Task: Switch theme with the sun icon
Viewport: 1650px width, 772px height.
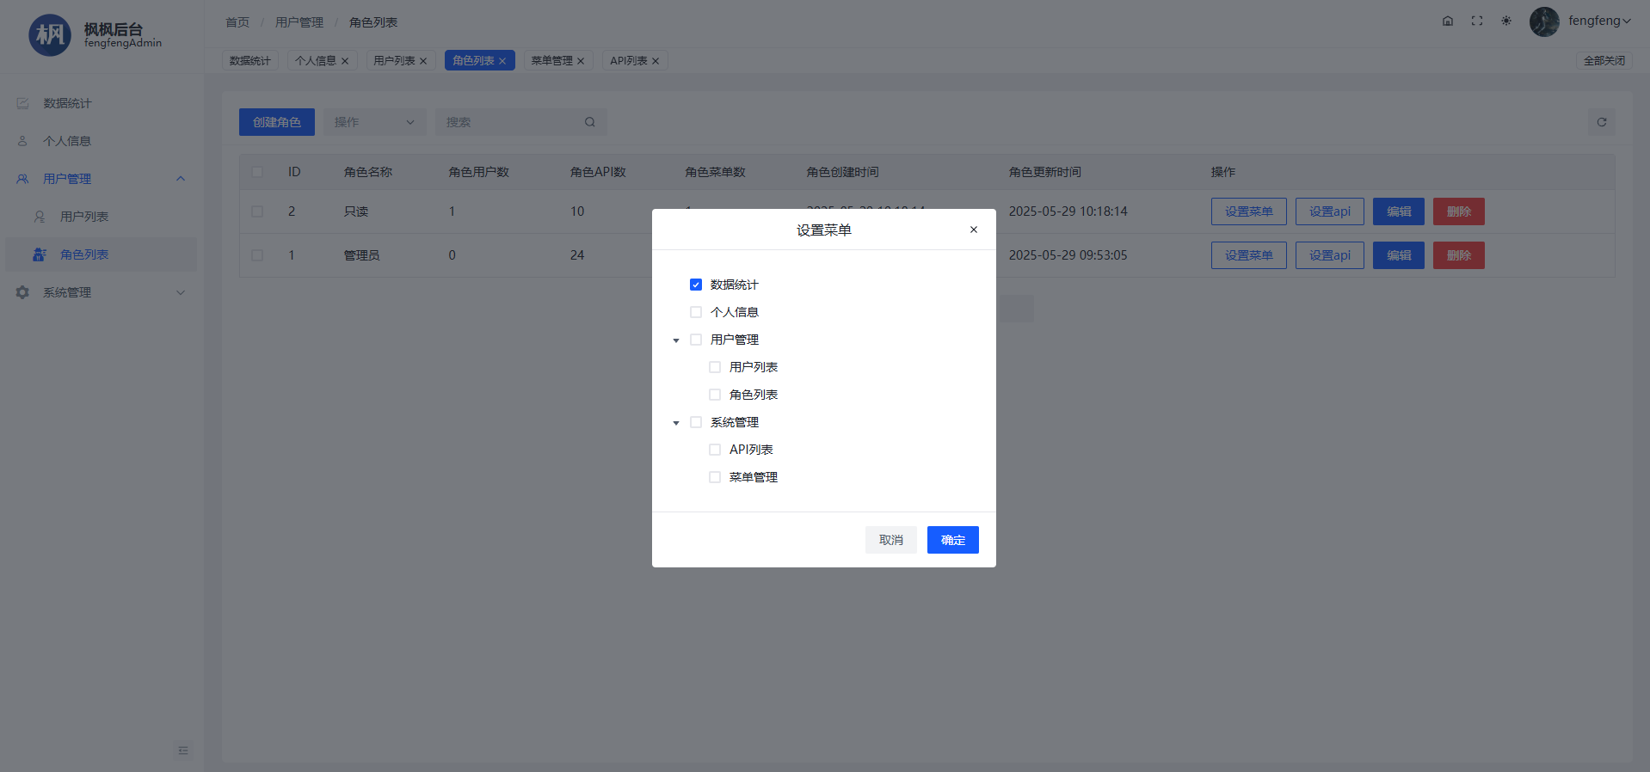Action: click(1506, 21)
